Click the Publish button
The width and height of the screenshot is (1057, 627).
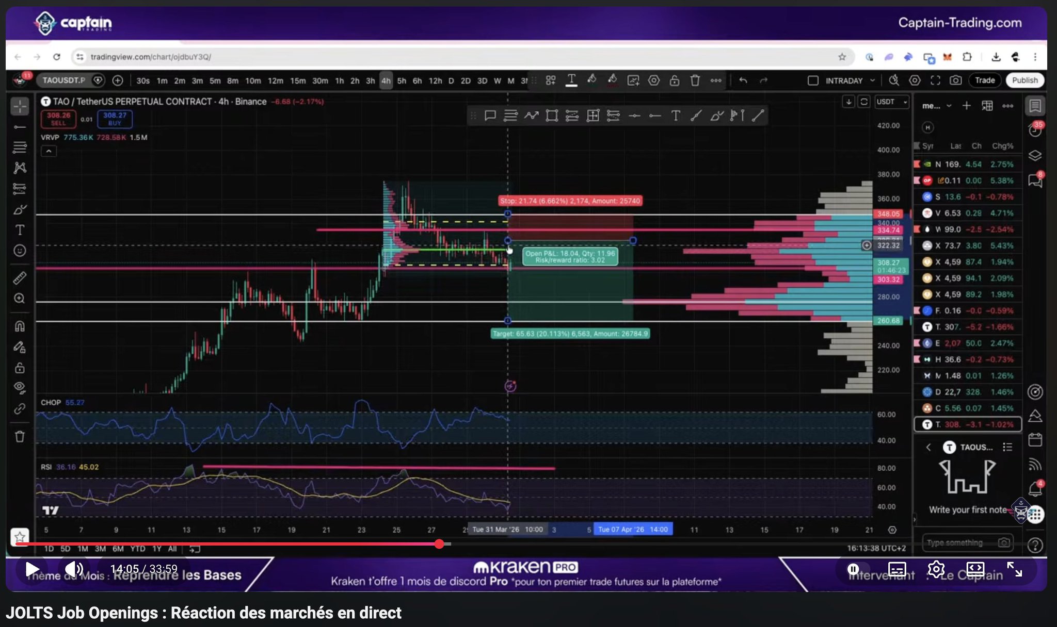pos(1024,80)
